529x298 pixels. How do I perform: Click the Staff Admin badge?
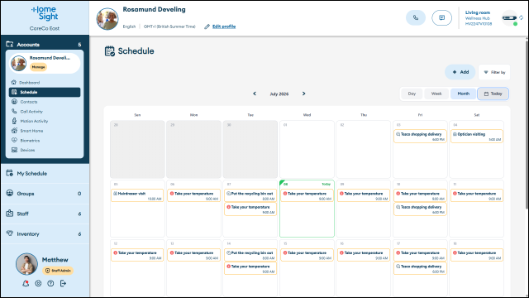[x=58, y=271]
